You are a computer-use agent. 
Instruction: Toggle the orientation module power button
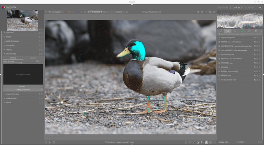219,63
